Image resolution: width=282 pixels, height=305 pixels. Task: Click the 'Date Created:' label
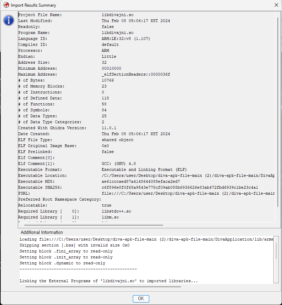(34, 134)
